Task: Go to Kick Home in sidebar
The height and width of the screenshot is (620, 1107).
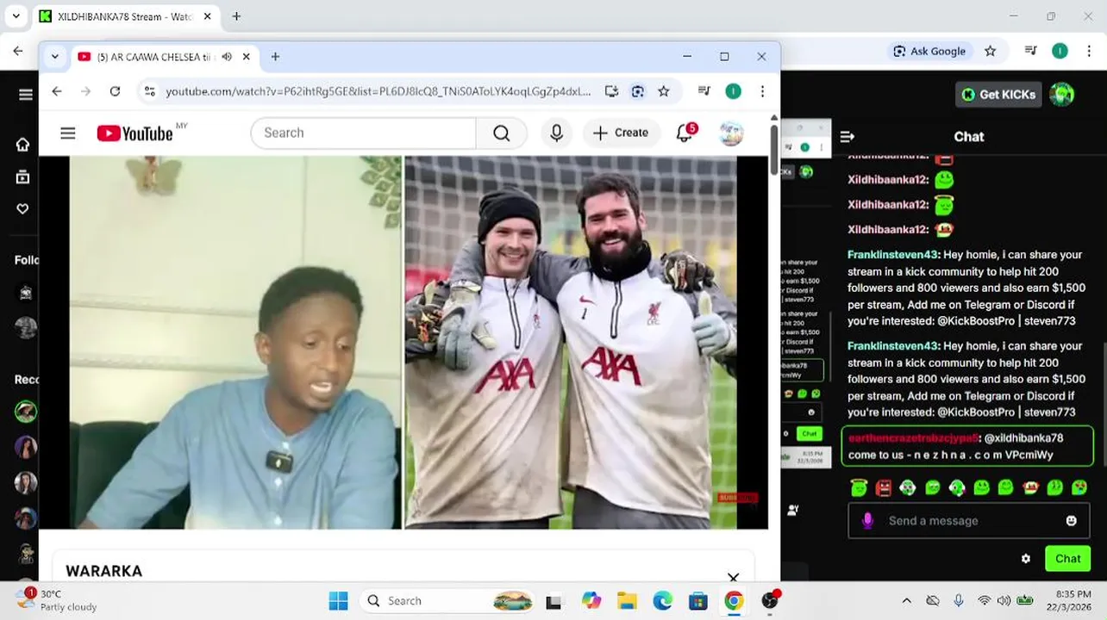Action: point(23,145)
